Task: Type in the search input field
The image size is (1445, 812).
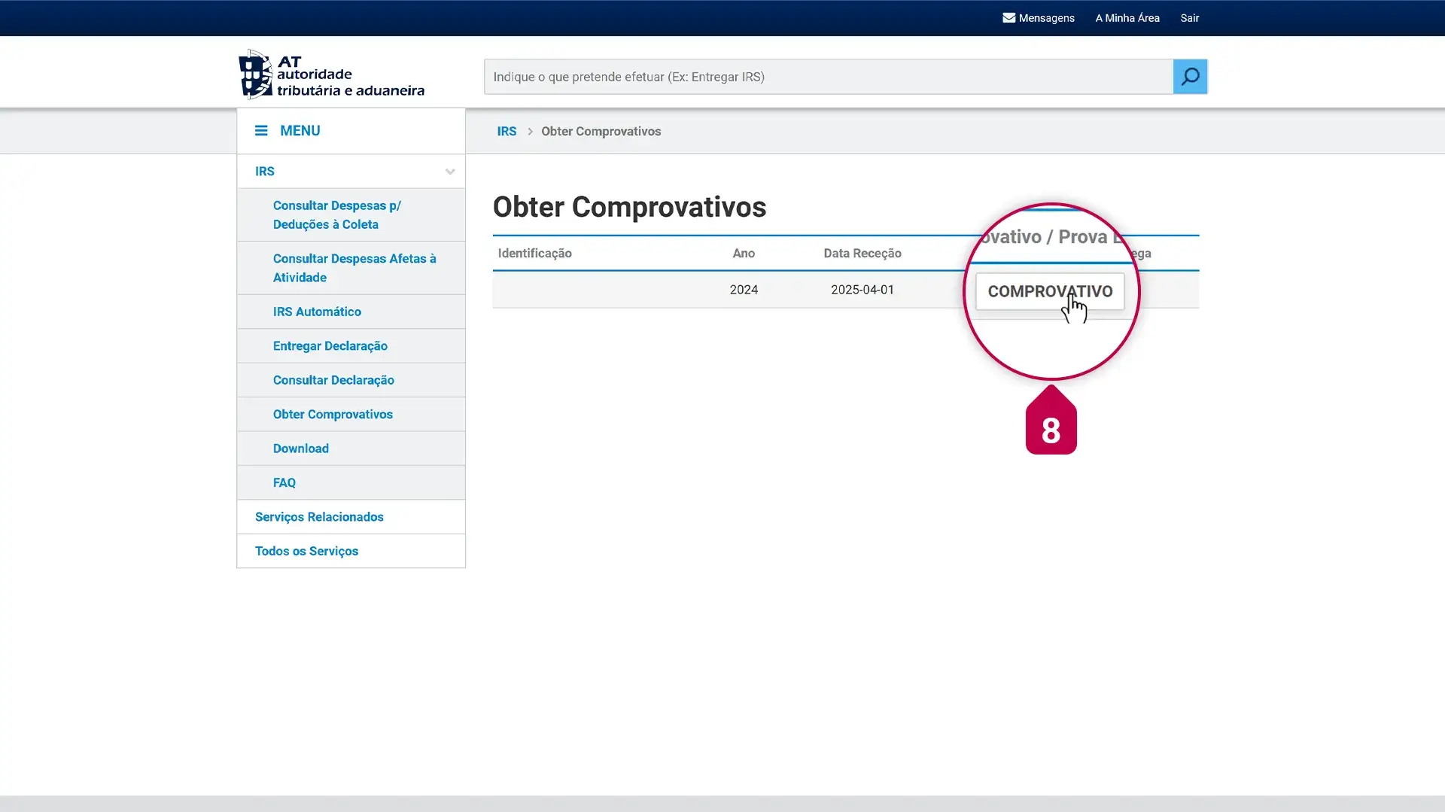Action: (x=828, y=77)
